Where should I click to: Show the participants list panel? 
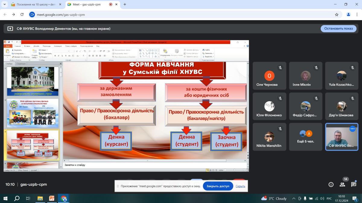(x=342, y=185)
